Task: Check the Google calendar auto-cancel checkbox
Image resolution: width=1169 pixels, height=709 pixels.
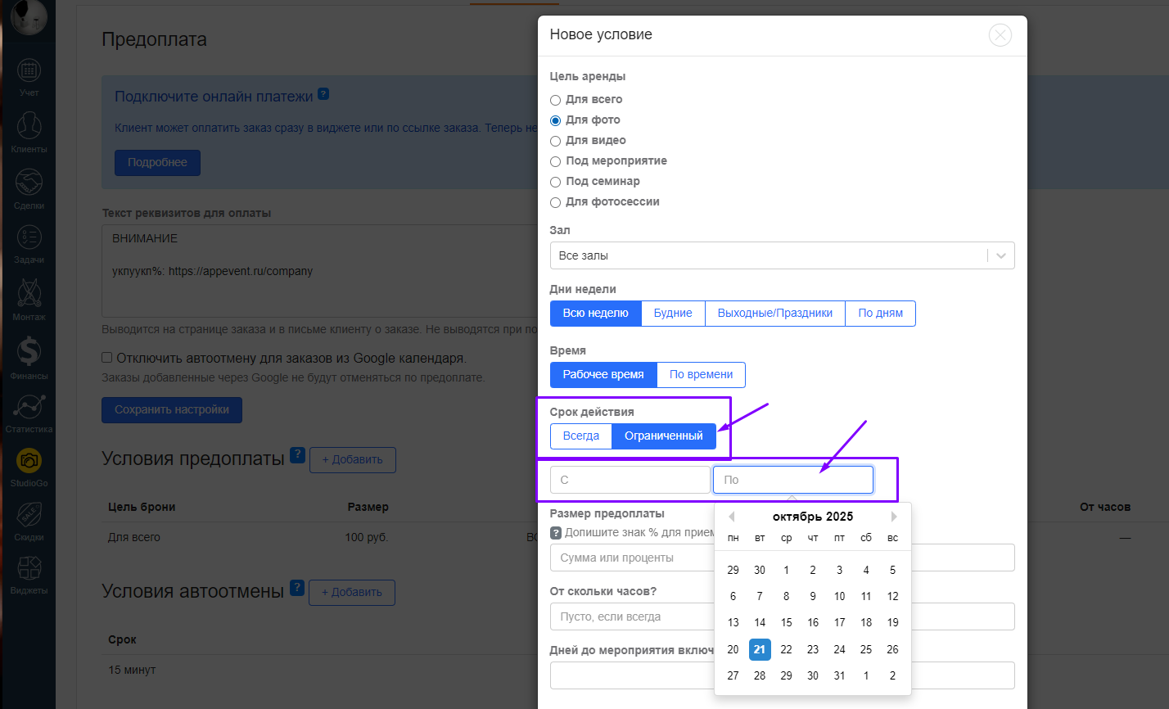Action: [107, 358]
